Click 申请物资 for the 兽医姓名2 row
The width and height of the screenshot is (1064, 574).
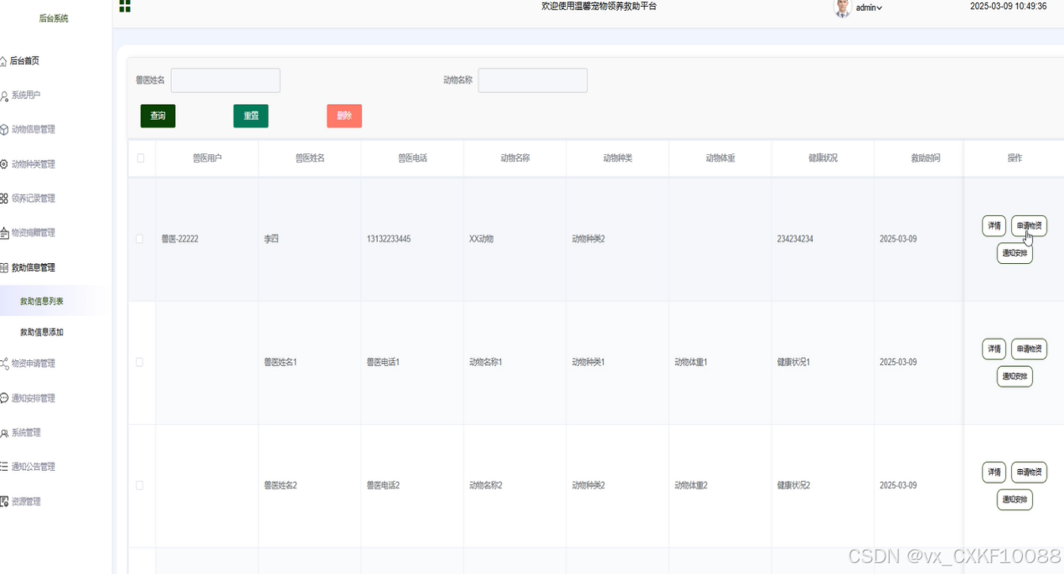[x=1029, y=472]
